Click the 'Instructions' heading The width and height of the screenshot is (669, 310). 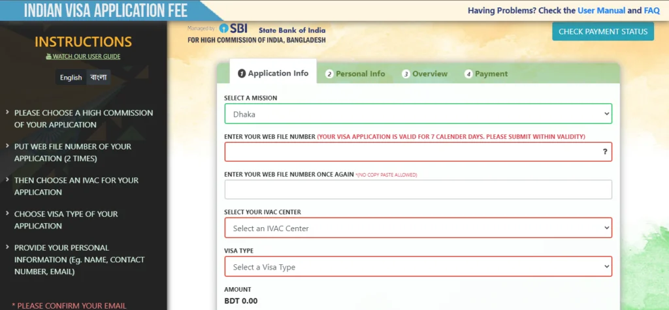pyautogui.click(x=83, y=42)
